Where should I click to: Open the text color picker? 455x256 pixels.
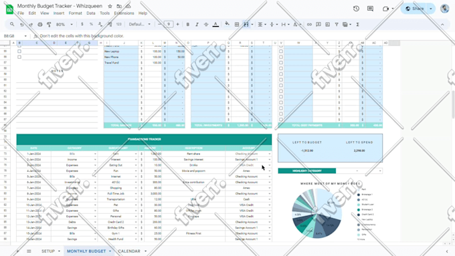[215, 25]
